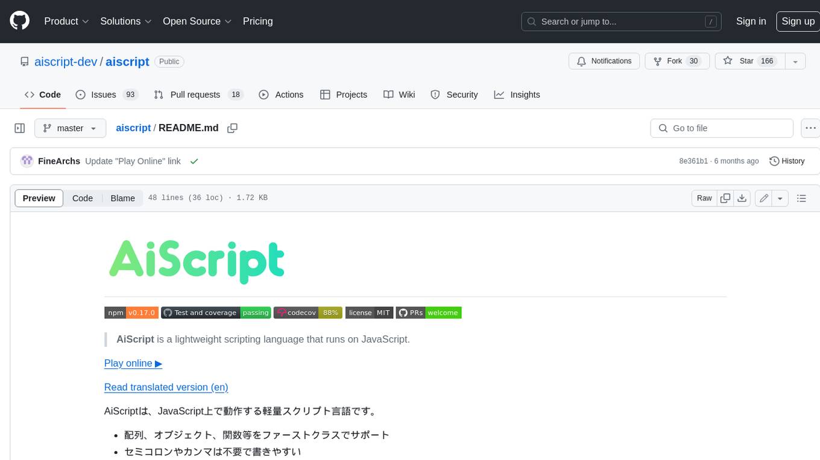Focus the Search or jump to field
The width and height of the screenshot is (820, 460).
pyautogui.click(x=622, y=22)
